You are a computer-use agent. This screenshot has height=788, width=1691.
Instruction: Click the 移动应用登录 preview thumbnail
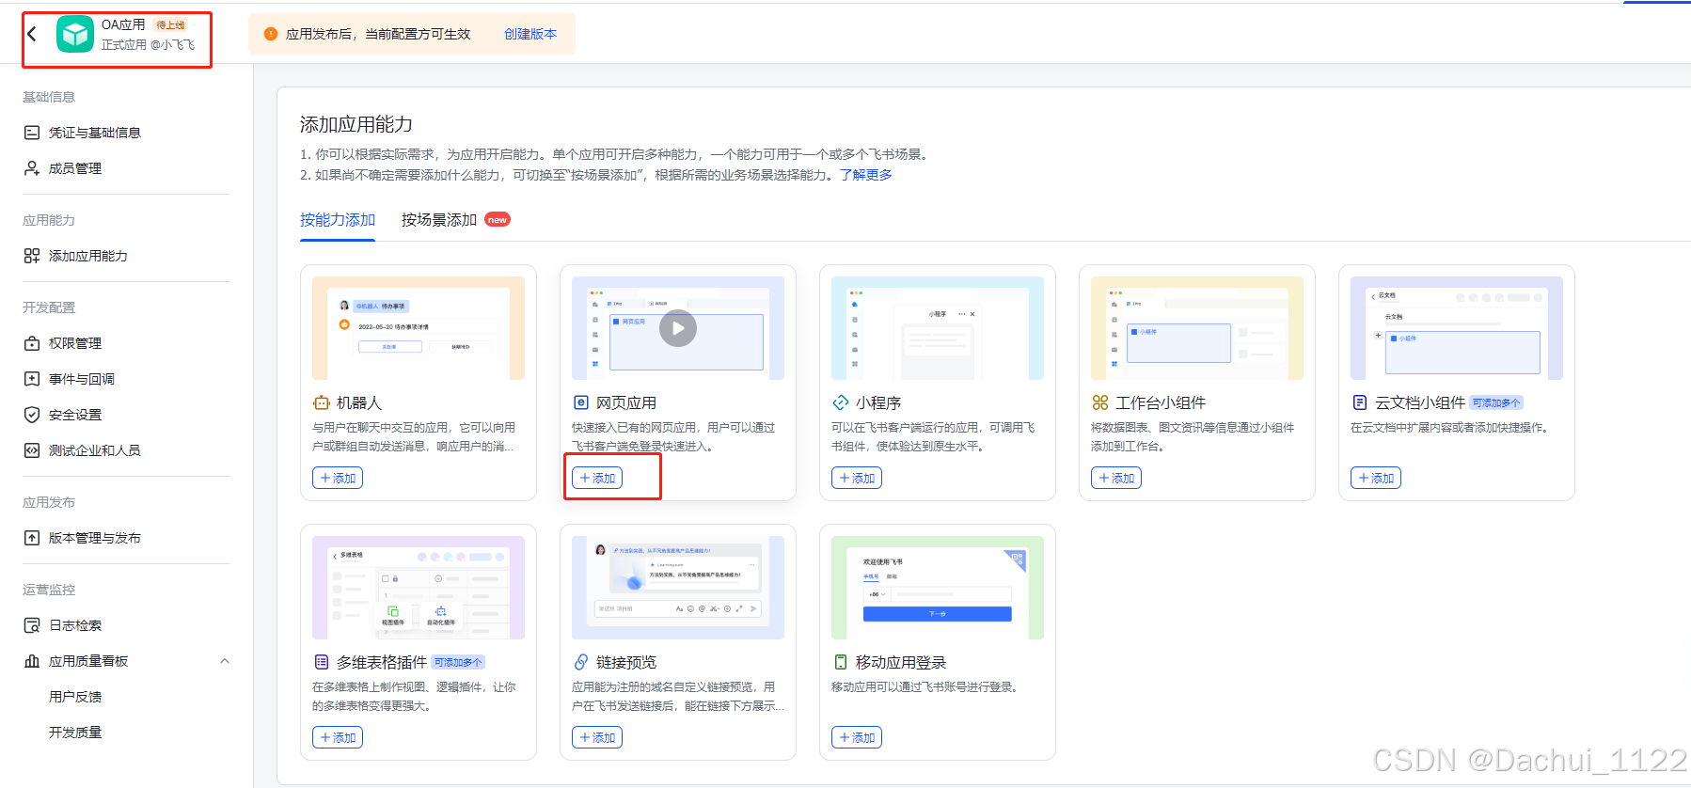click(938, 588)
